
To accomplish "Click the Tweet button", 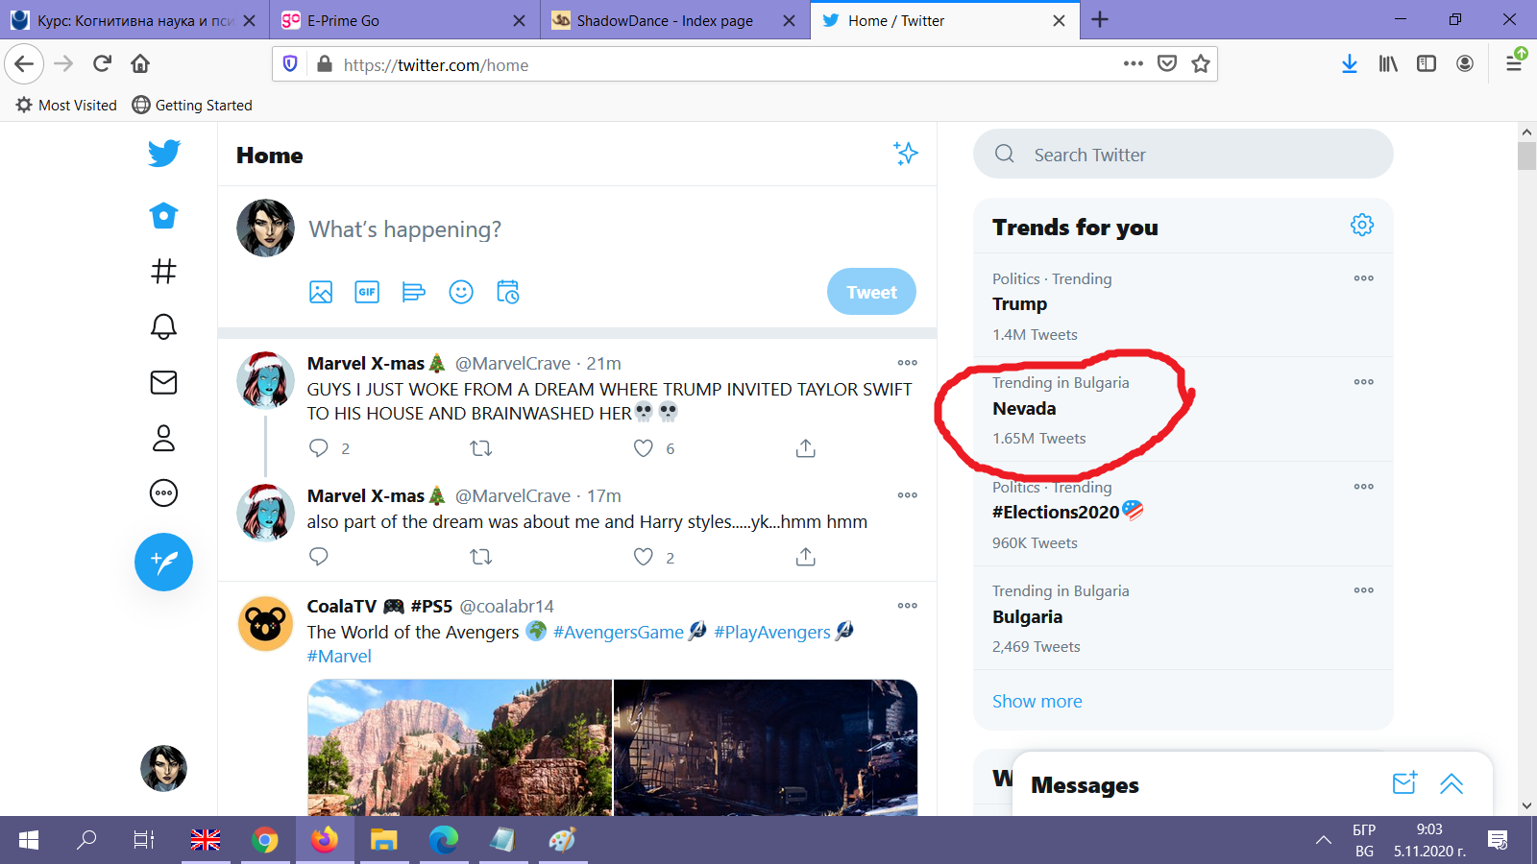I will (x=871, y=292).
